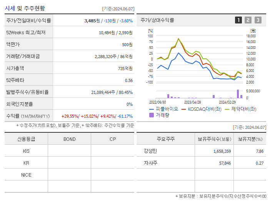
Task: Click the BOND column header
Action: (70, 139)
